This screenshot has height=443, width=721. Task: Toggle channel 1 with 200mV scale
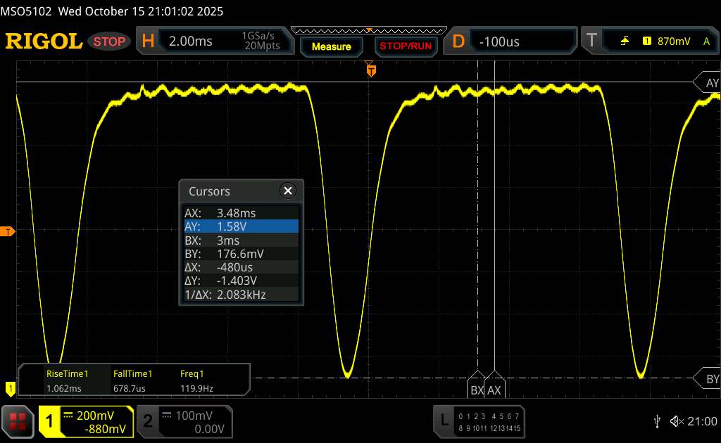(x=86, y=421)
